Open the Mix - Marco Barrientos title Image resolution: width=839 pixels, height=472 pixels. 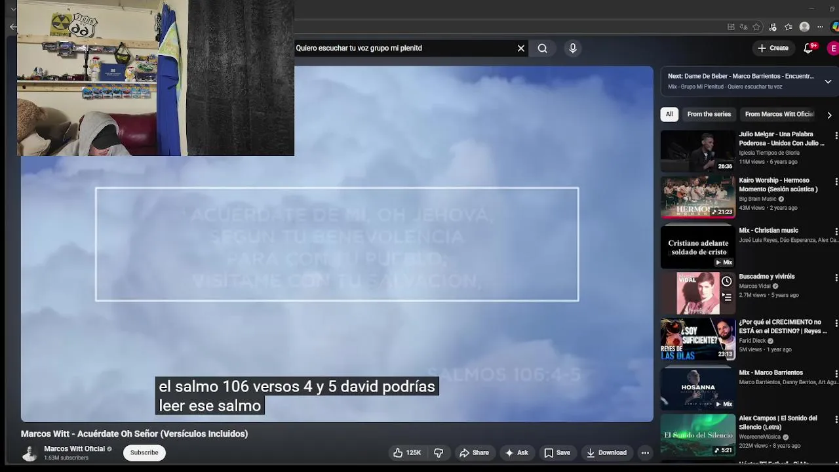click(771, 373)
